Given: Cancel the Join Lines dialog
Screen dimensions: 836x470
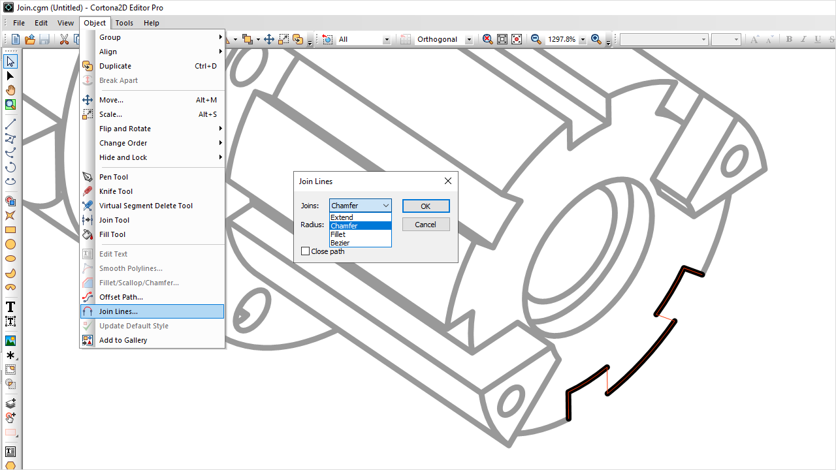Looking at the screenshot, I should 425,224.
